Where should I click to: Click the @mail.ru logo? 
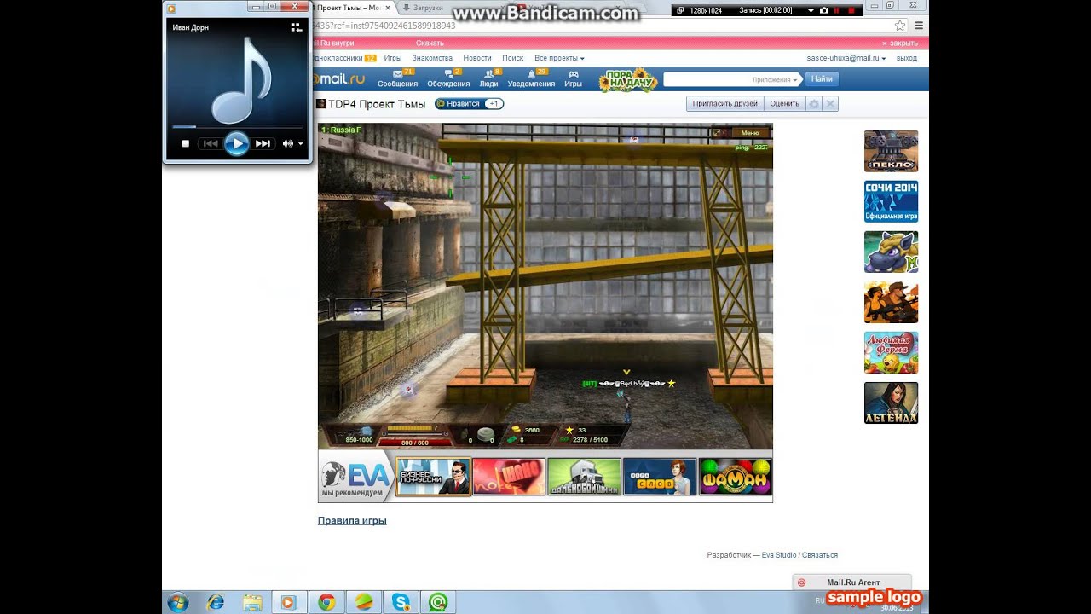point(338,79)
